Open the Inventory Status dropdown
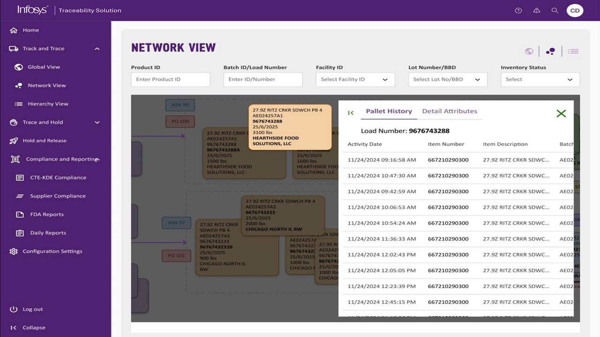 (540, 80)
